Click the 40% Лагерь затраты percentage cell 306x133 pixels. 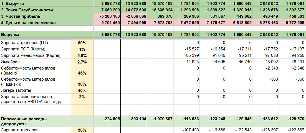82,90
